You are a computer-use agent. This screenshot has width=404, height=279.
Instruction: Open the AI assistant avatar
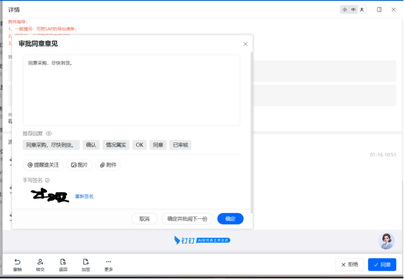pyautogui.click(x=386, y=241)
